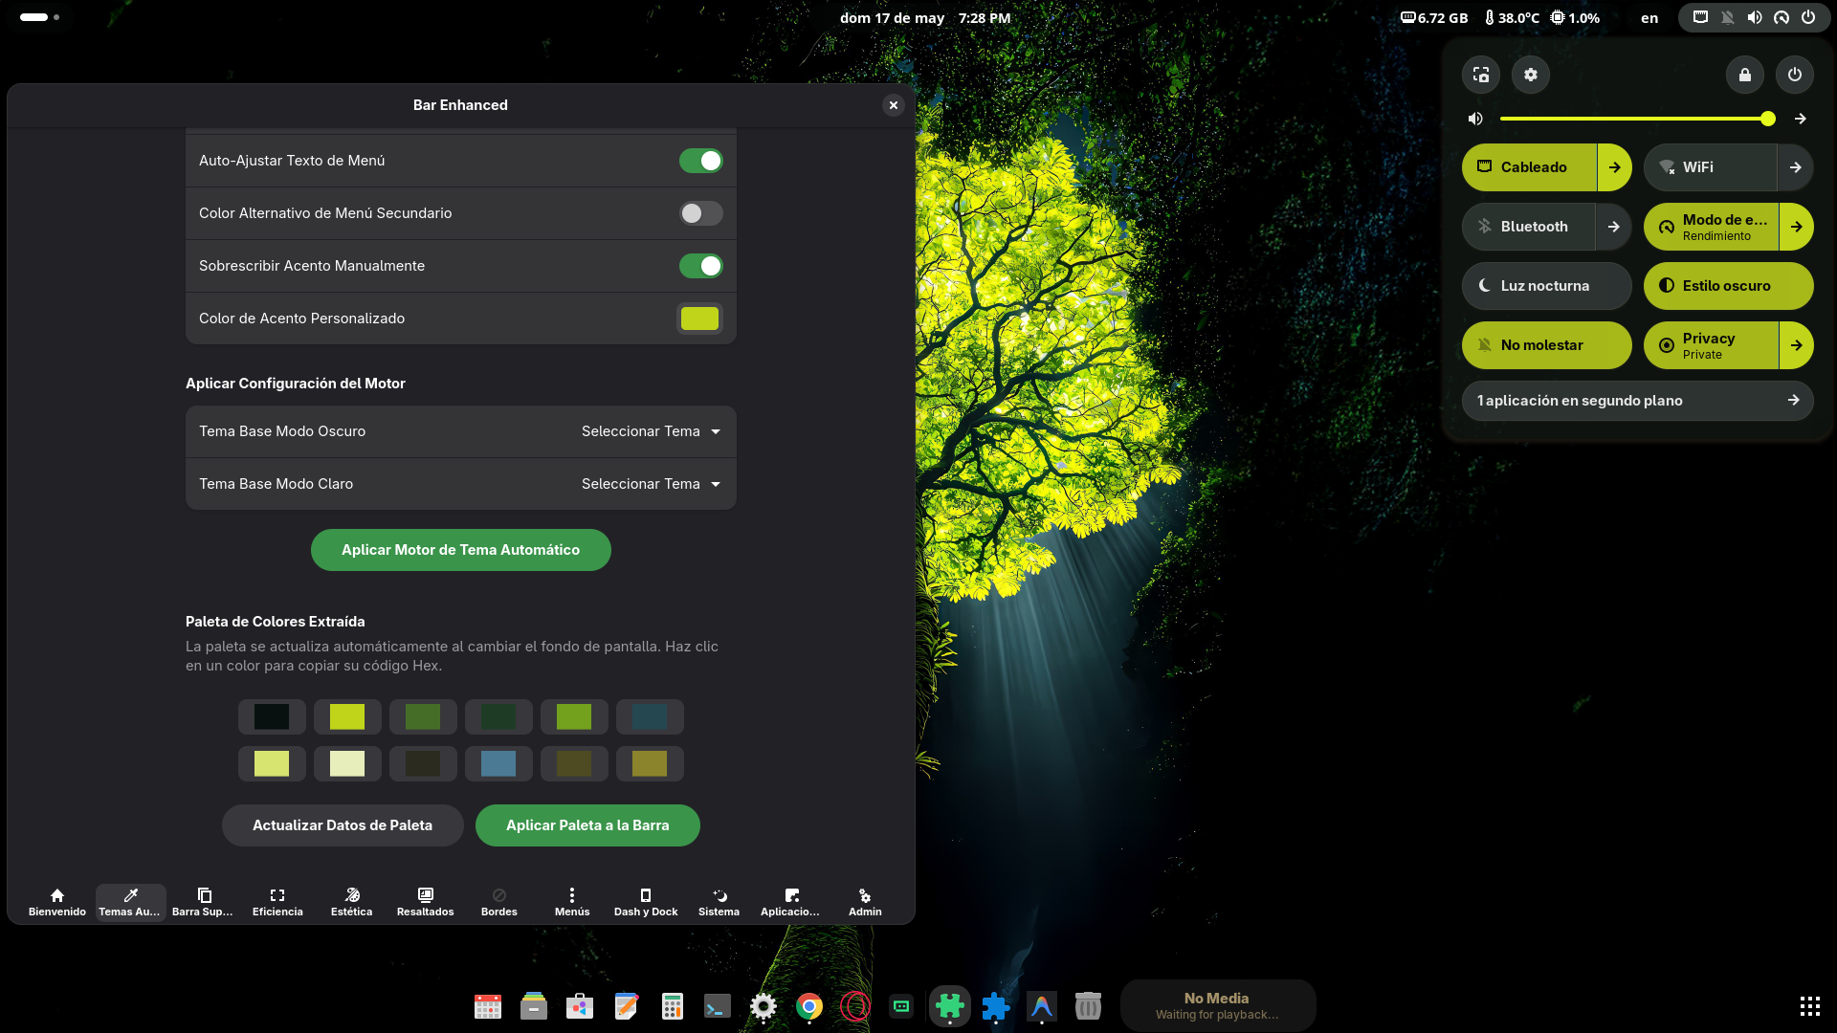This screenshot has height=1033, width=1837.
Task: Expand audio output arrow beside volume slider
Action: coord(1800,119)
